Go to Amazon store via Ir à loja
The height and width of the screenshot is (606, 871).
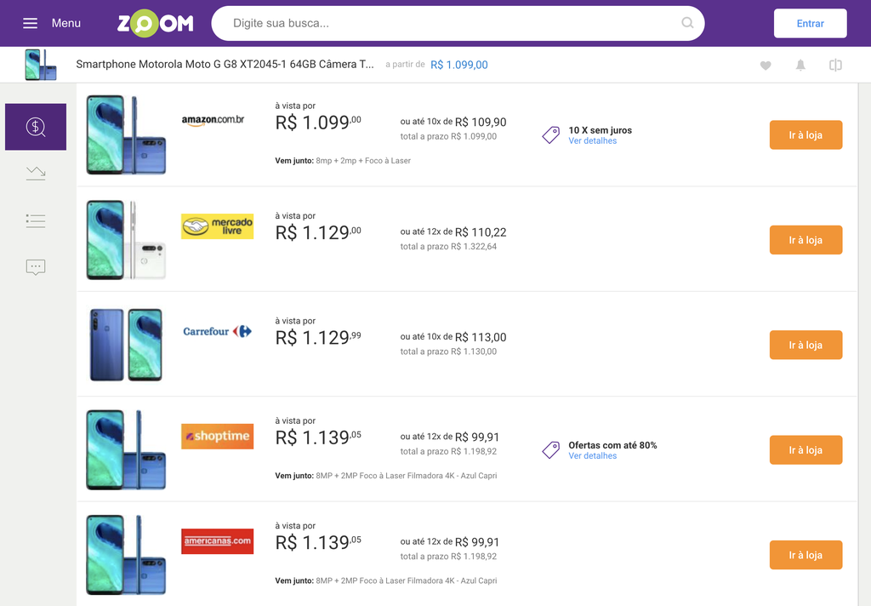(806, 135)
